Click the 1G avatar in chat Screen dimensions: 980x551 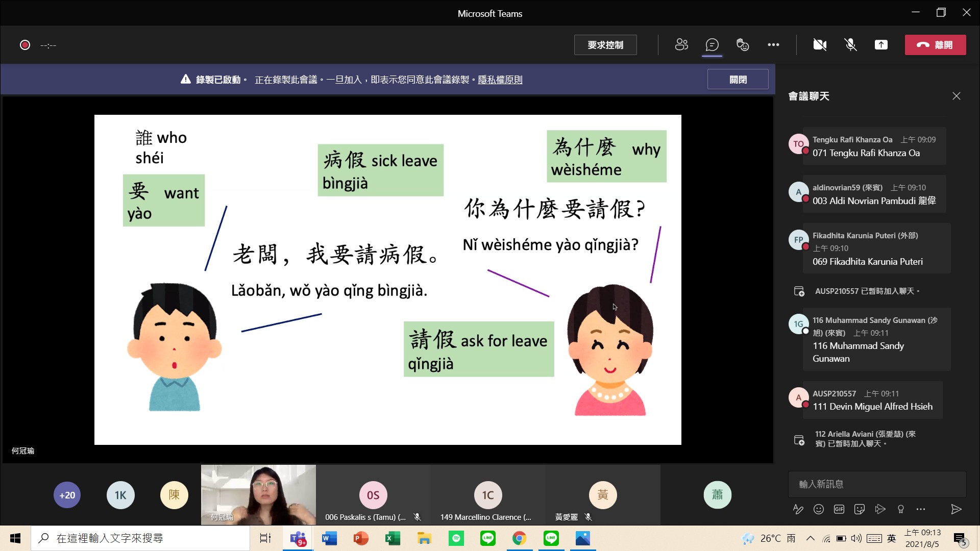(x=798, y=324)
